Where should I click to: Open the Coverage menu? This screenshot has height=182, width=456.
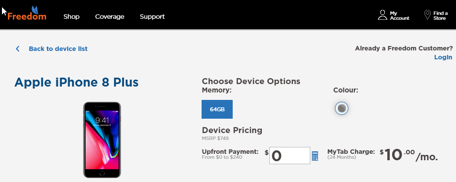coord(110,17)
